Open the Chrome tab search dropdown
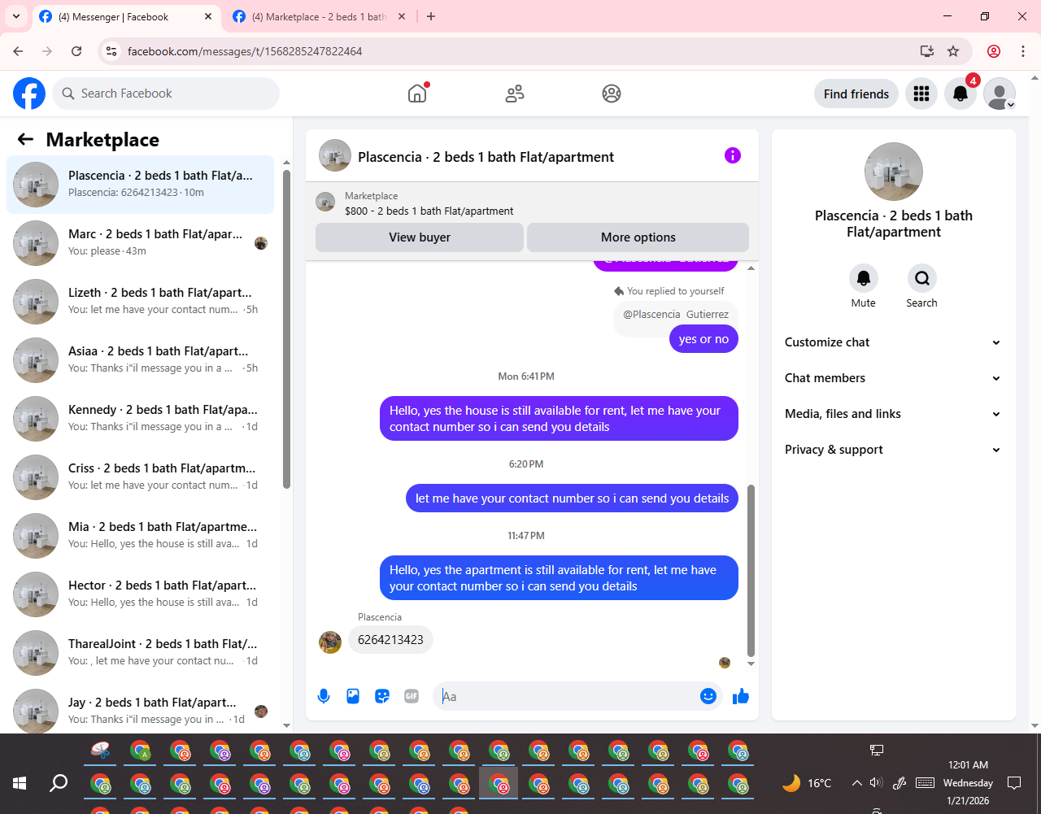Image resolution: width=1041 pixels, height=814 pixels. click(x=16, y=16)
